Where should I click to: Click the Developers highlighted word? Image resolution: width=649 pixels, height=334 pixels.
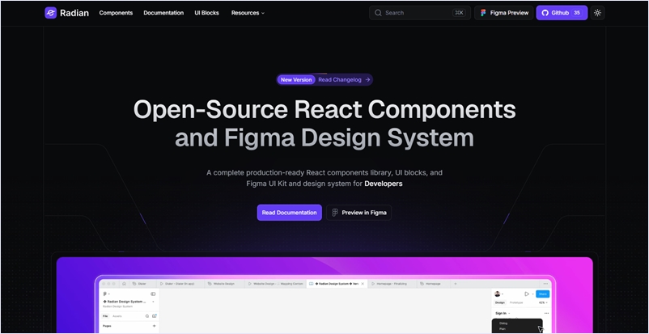coord(384,184)
